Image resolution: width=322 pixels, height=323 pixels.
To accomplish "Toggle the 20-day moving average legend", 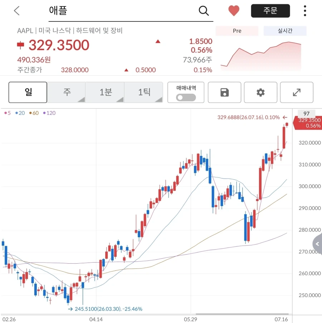I will click(x=20, y=113).
